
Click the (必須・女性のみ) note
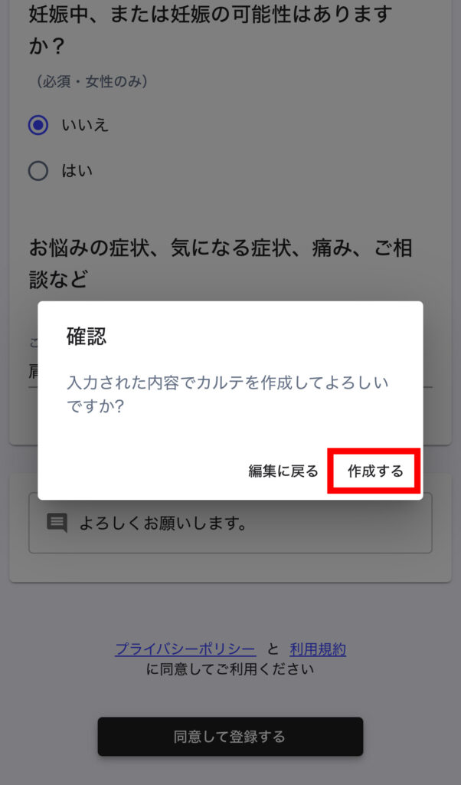pos(91,82)
